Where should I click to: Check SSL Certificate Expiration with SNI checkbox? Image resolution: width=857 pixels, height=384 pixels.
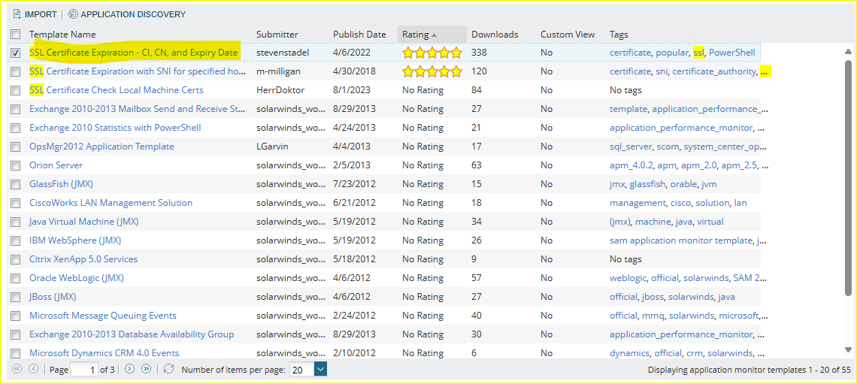(x=16, y=71)
